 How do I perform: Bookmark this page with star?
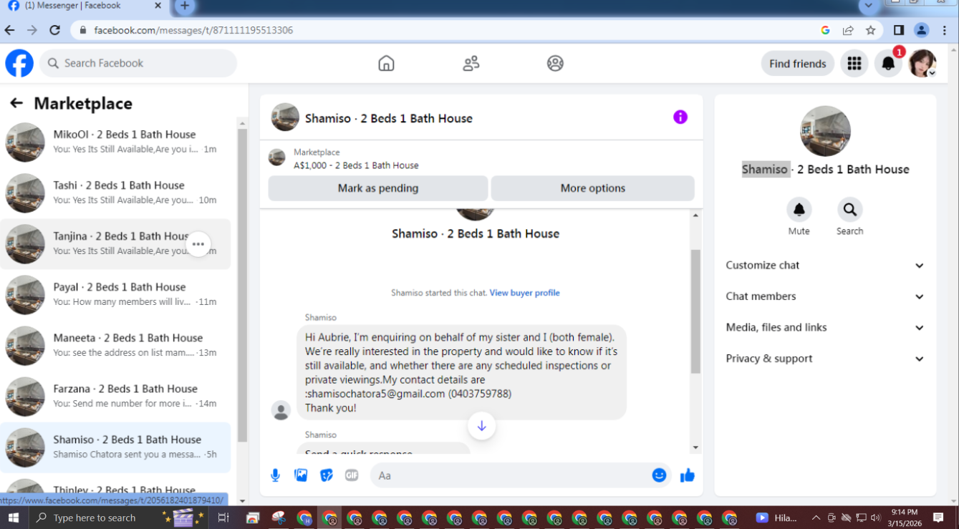pyautogui.click(x=871, y=30)
